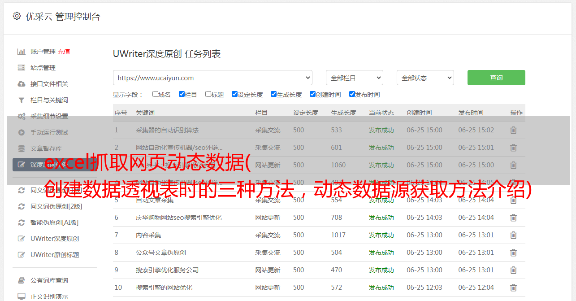This screenshot has width=576, height=301.
Task: Open 智能伪原创[AI版] in the sidebar
Action: [x=54, y=222]
